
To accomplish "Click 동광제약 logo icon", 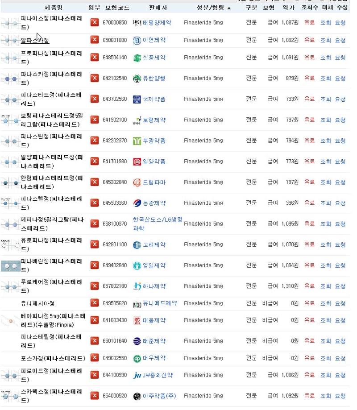I will 137,203.
